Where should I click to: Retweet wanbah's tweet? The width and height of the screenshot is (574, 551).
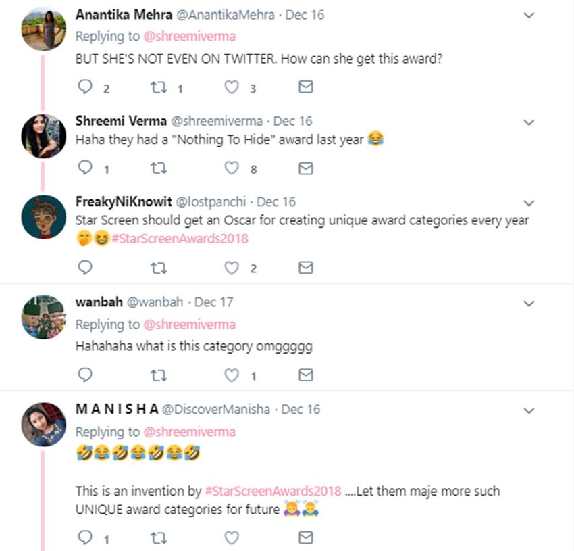tap(158, 375)
